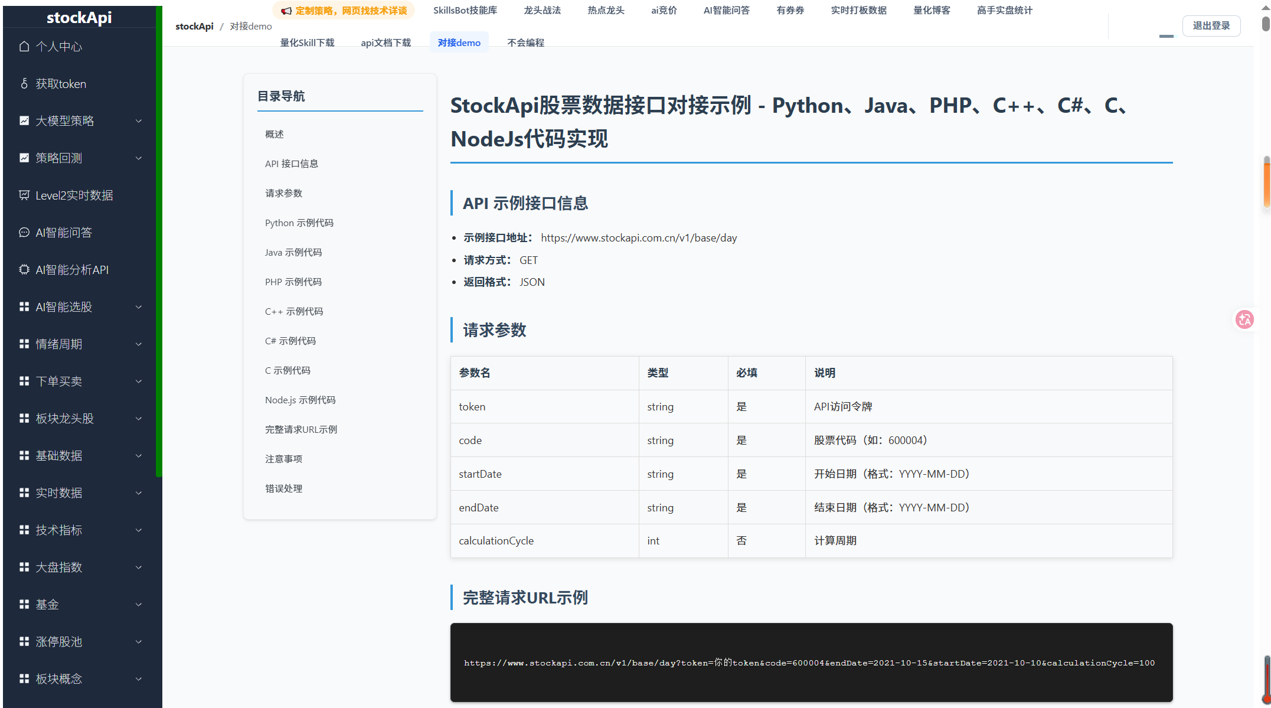Click the calculationCycle parameter name cell
Screen dimensions: 1271x708
pyautogui.click(x=544, y=541)
